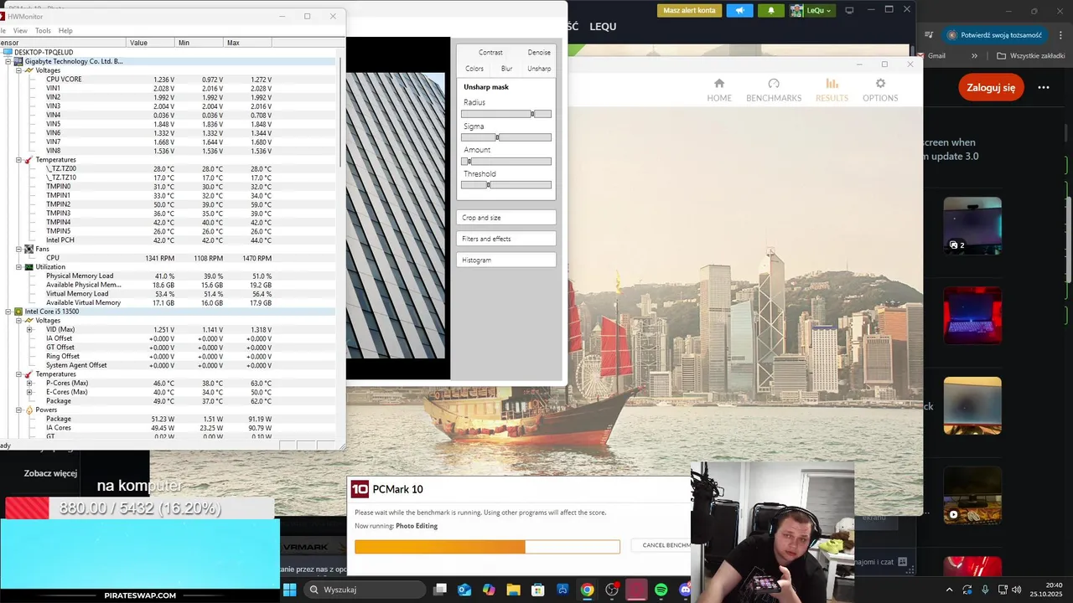
Task: Open the three-dot menu beside Zaloguj się
Action: (1044, 87)
